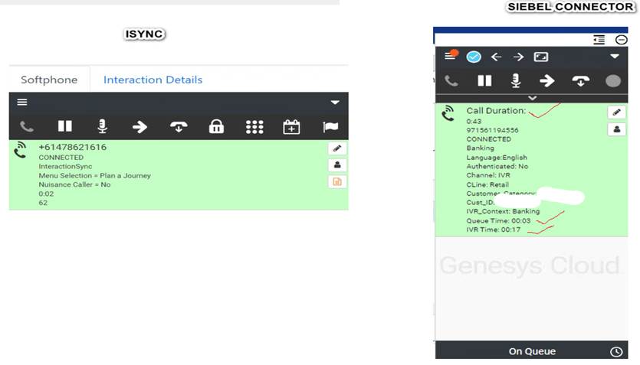
Task: Disconnect the call in Siebel connector
Action: (580, 81)
